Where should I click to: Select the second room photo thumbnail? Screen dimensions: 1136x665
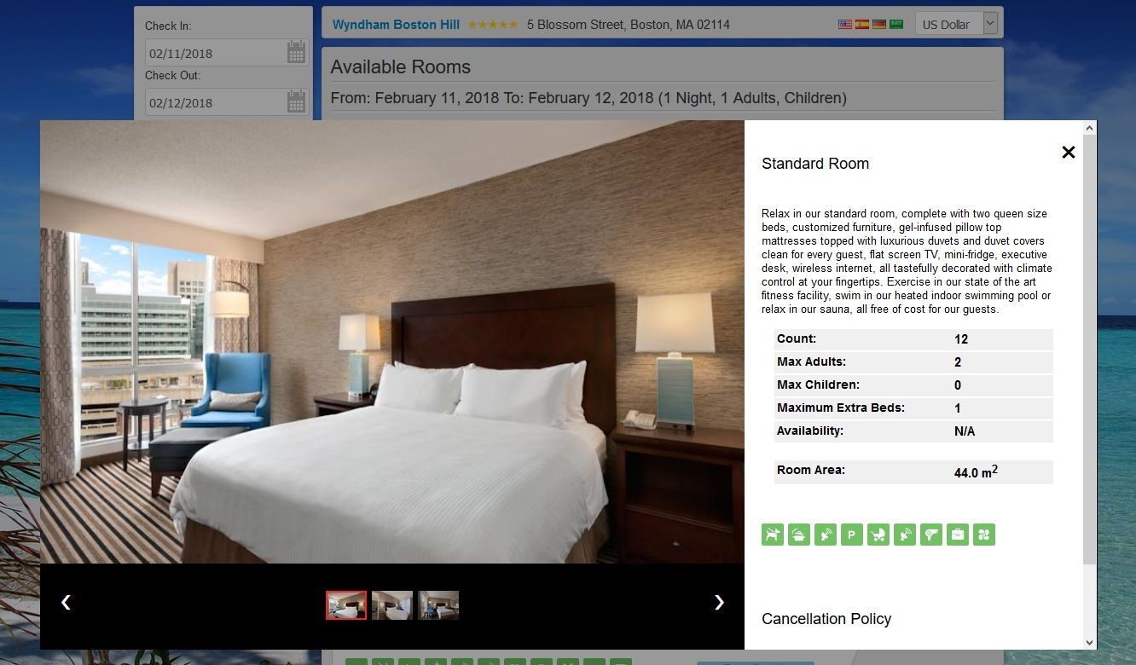[392, 605]
